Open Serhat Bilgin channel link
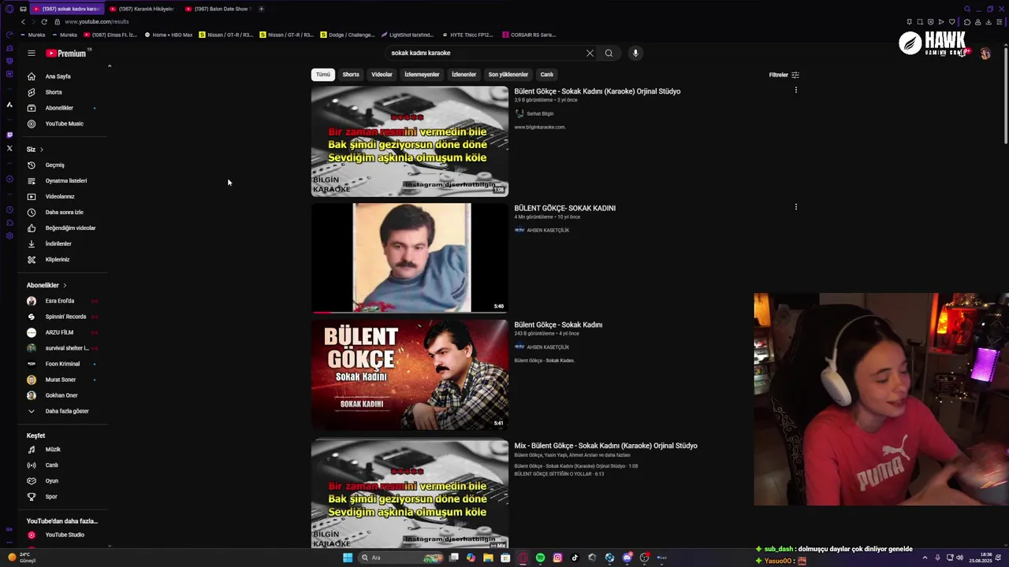The image size is (1009, 567). (x=540, y=113)
